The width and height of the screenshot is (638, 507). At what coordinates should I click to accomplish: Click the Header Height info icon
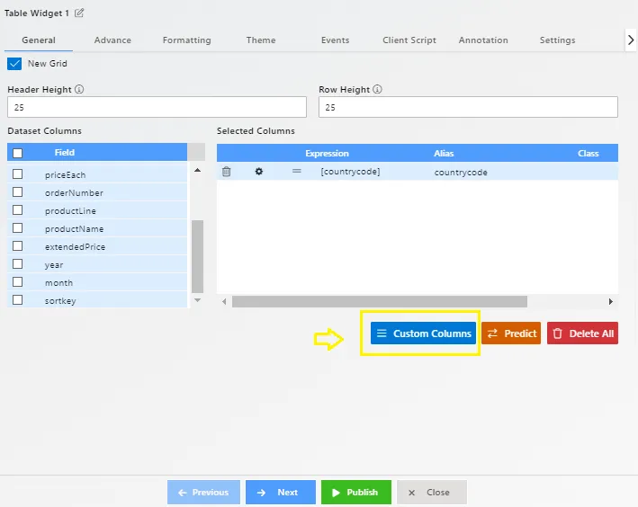79,89
